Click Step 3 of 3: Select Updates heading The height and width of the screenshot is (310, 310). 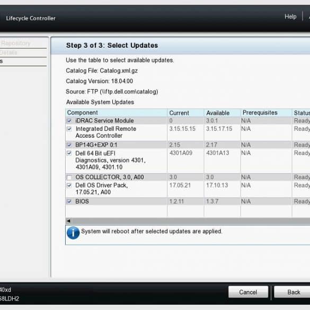(x=112, y=45)
